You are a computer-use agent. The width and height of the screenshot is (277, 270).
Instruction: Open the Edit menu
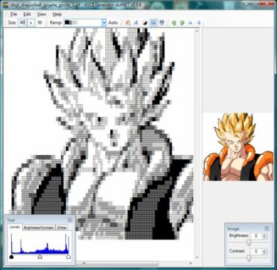[x=27, y=15]
